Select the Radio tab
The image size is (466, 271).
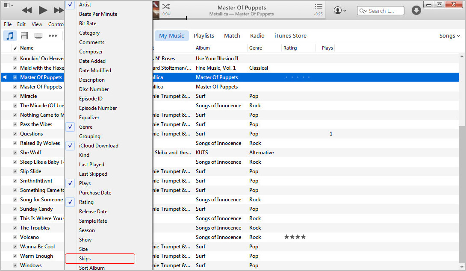pyautogui.click(x=257, y=35)
